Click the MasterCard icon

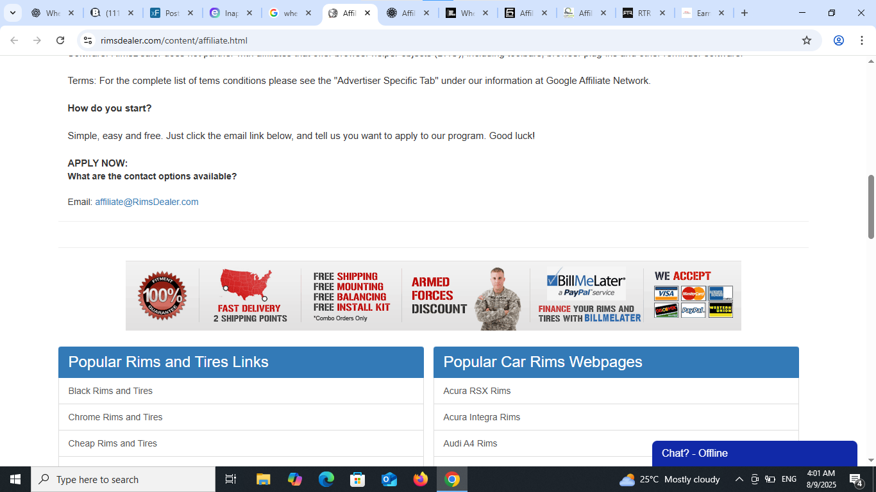coord(693,293)
